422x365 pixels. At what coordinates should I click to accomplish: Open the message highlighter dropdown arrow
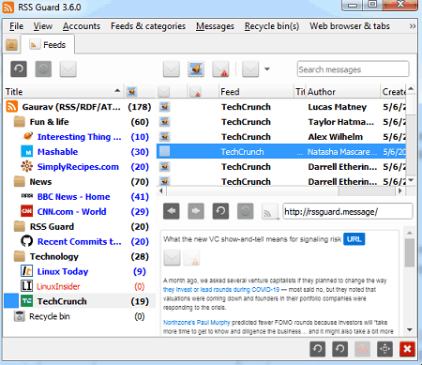point(267,68)
